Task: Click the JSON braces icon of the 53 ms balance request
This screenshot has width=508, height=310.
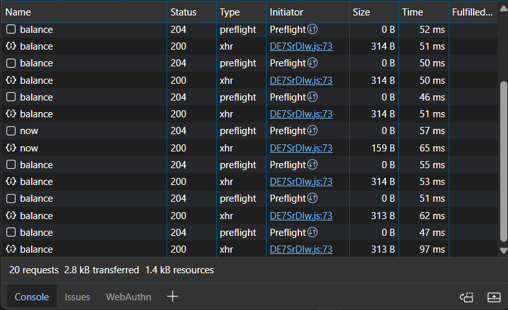Action: tap(11, 181)
